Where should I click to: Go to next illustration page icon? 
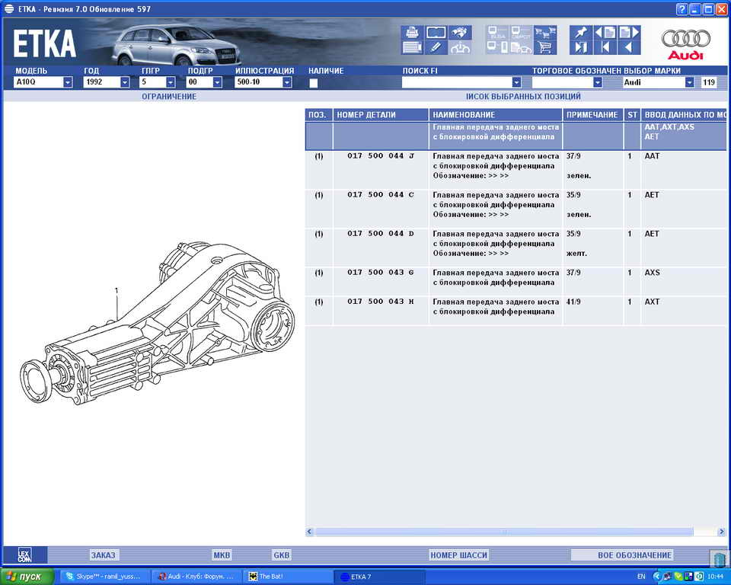pos(629,33)
